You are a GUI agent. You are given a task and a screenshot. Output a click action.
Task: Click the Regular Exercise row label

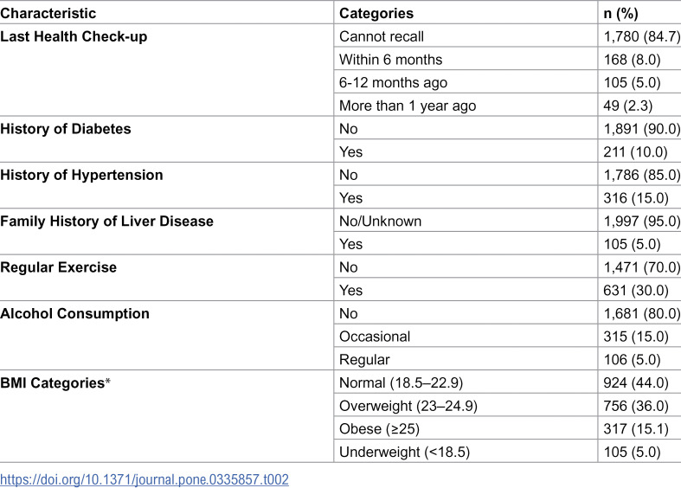(58, 267)
